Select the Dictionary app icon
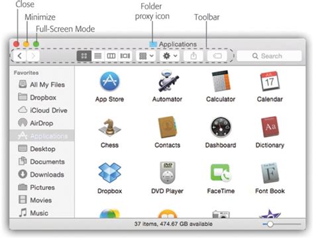The height and width of the screenshot is (239, 314). click(x=270, y=127)
